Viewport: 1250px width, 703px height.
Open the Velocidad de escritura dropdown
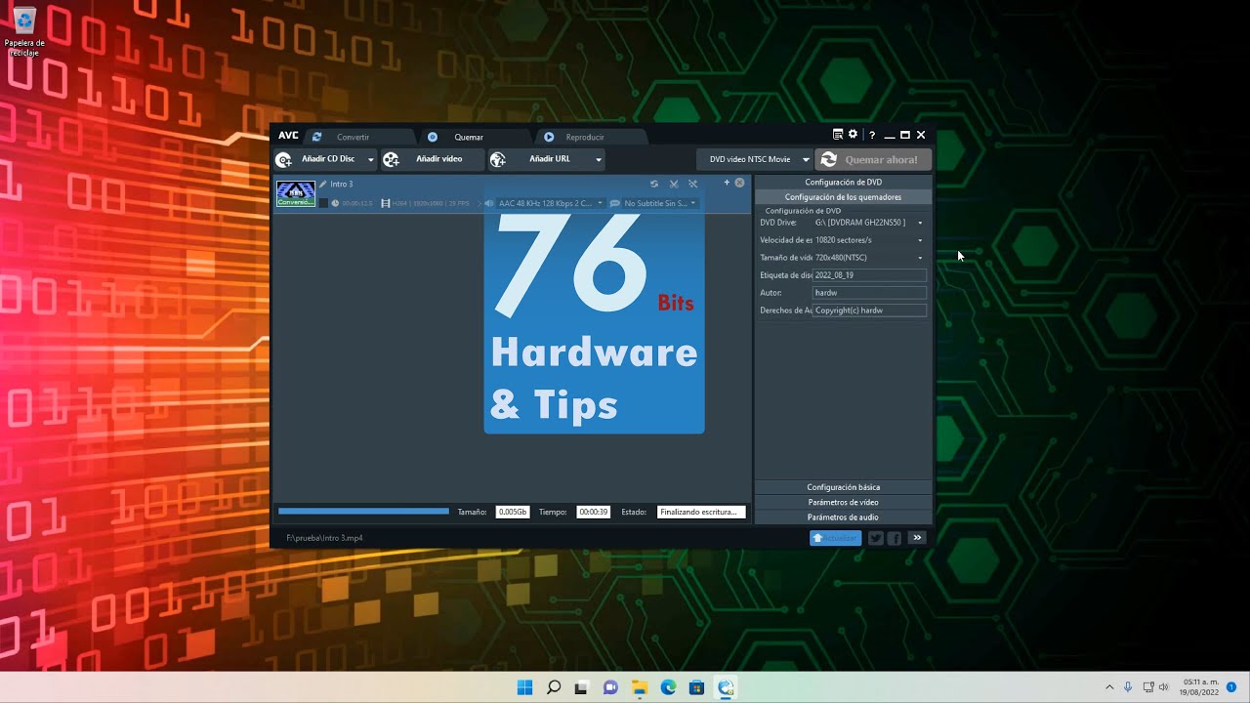(869, 240)
